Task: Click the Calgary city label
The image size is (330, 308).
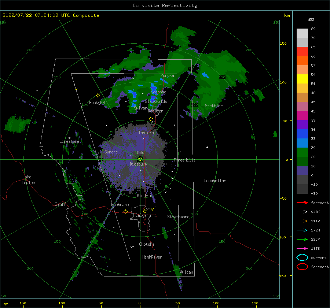Action: 143,215
